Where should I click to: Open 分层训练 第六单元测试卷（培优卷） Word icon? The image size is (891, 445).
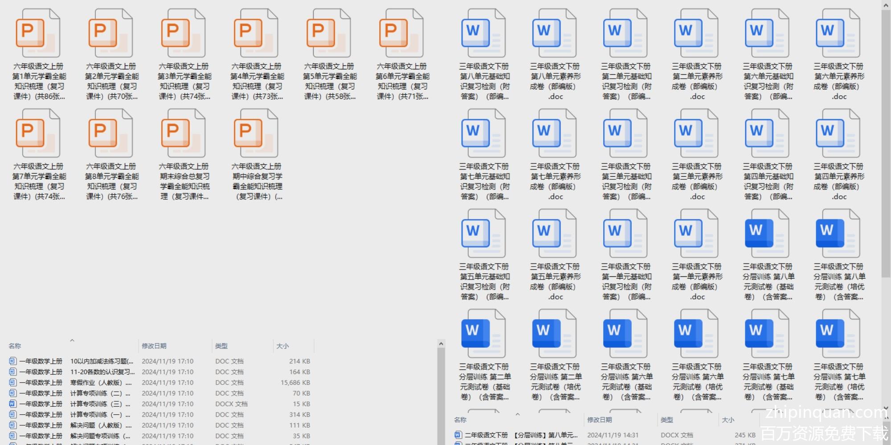point(696,334)
